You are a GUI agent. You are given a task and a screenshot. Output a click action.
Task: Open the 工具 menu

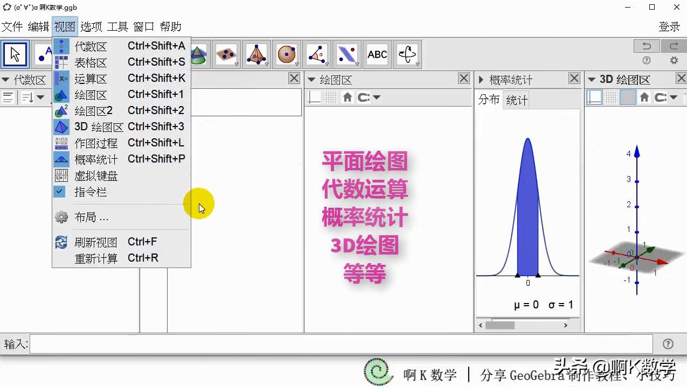tap(117, 26)
